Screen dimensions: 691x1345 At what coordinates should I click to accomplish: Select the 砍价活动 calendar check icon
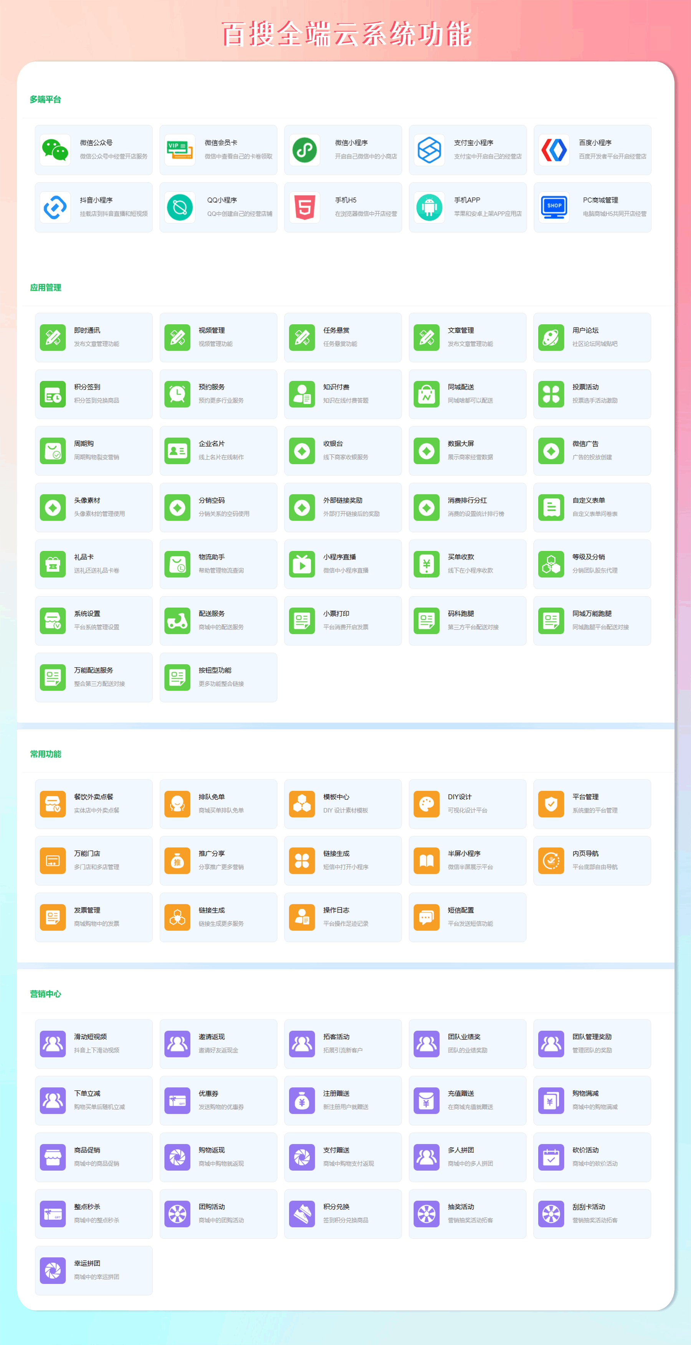tap(551, 1157)
